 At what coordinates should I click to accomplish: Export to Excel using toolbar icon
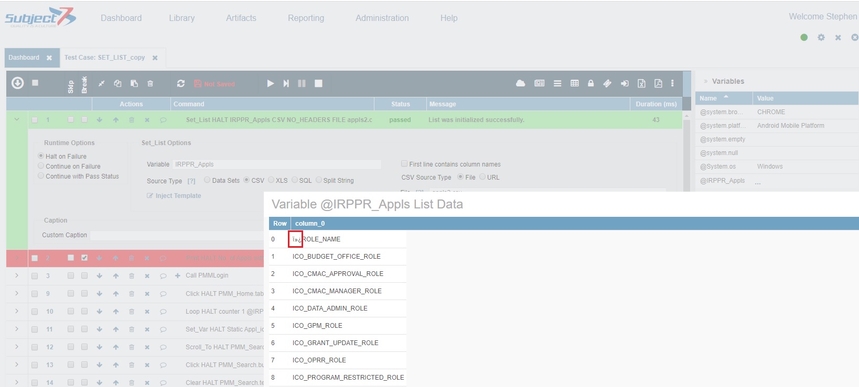pos(641,83)
